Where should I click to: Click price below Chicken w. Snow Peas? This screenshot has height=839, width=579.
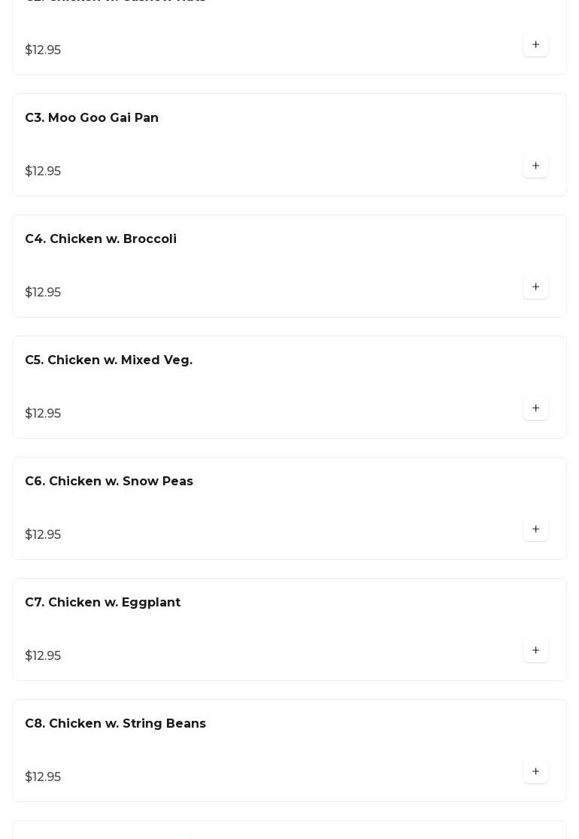click(43, 535)
